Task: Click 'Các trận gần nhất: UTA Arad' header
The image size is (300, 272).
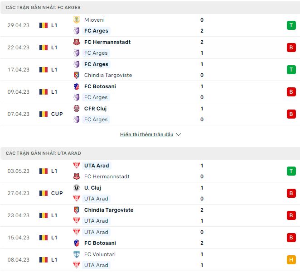Action: [x=44, y=153]
